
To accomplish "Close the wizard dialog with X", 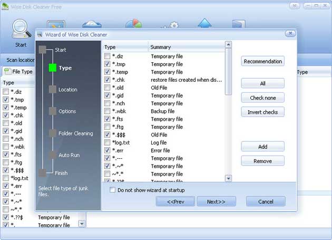I will pyautogui.click(x=290, y=33).
